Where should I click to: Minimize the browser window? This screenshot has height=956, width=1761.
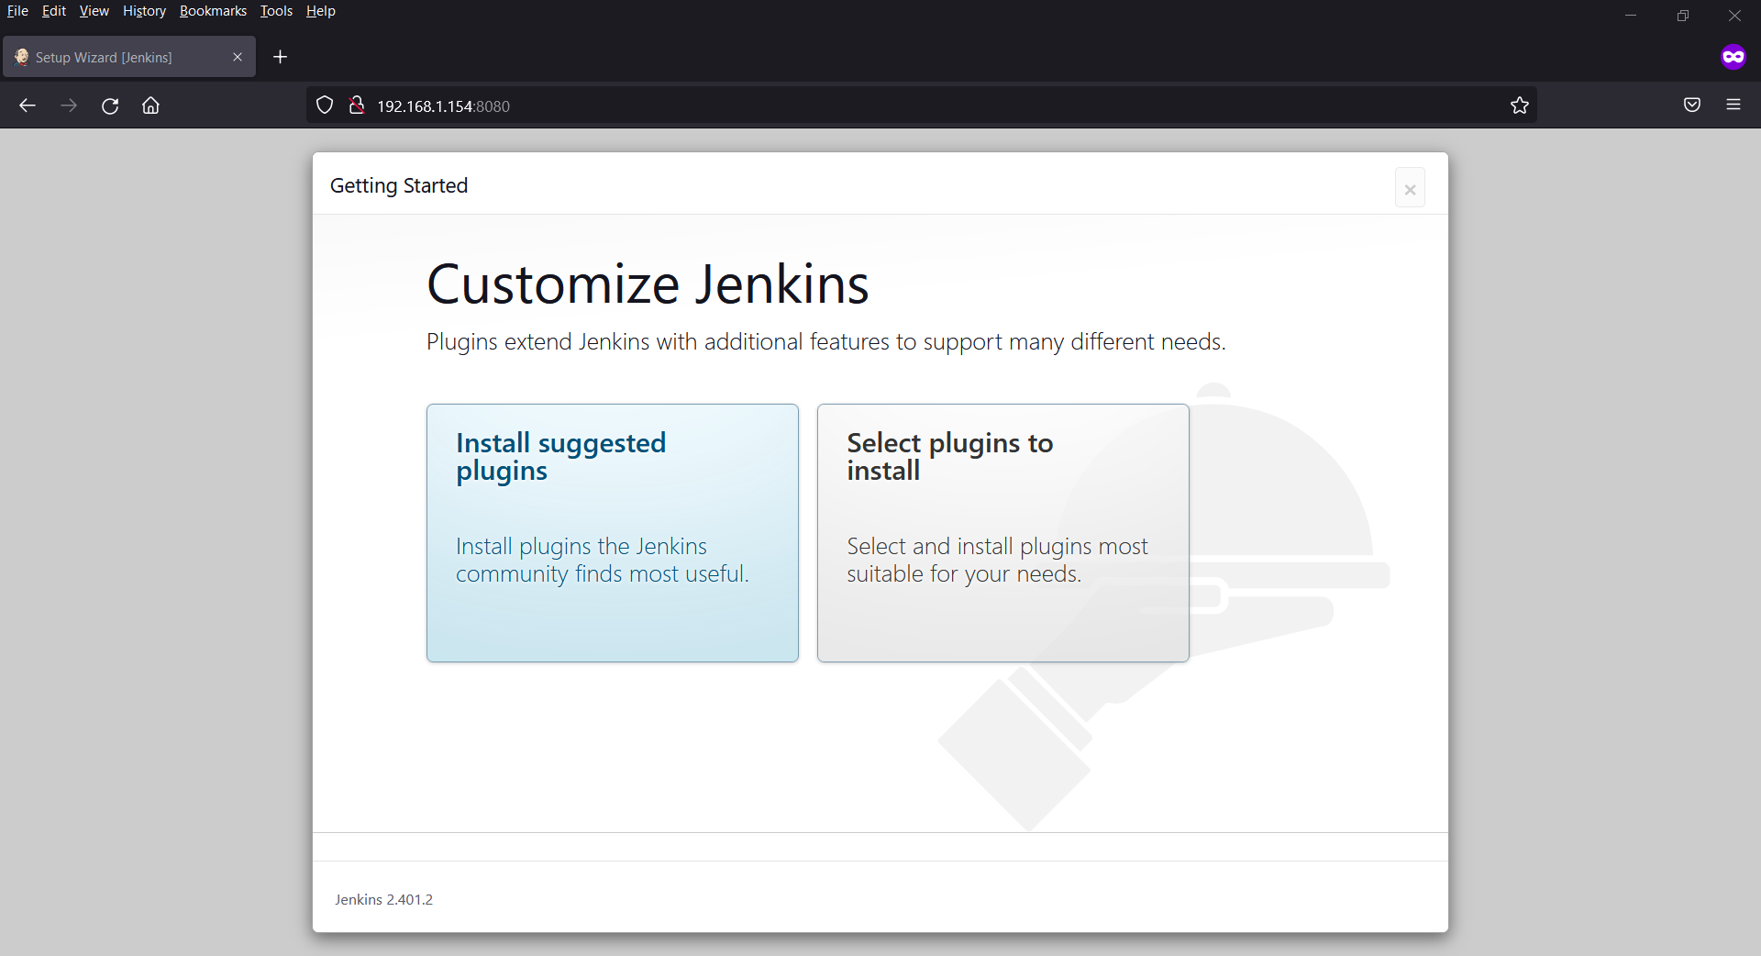tap(1631, 16)
